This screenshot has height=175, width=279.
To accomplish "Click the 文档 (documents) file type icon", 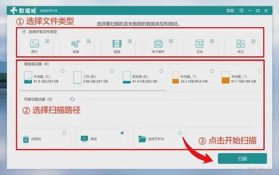I will tap(200, 44).
